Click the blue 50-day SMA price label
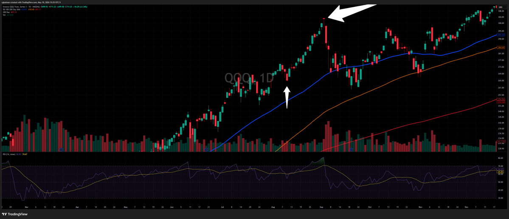509x219 pixels. pyautogui.click(x=501, y=35)
